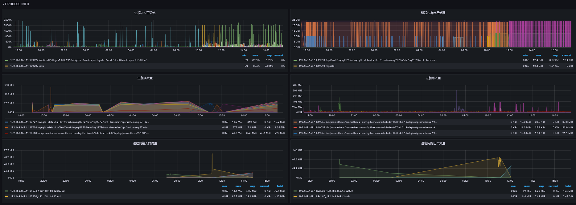
Task: Click dark red swatch of prometheus-25160 series
Action: point(7,133)
